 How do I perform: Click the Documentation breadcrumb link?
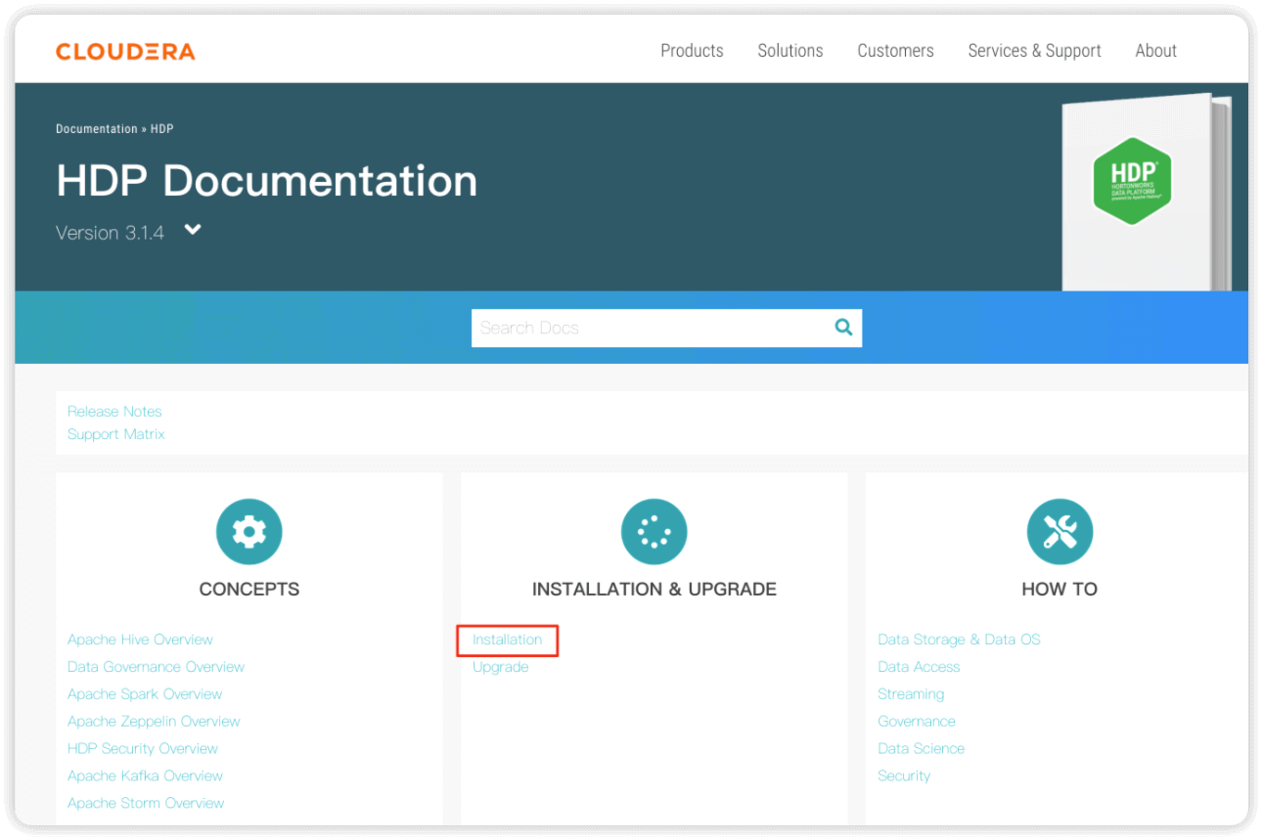tap(97, 129)
